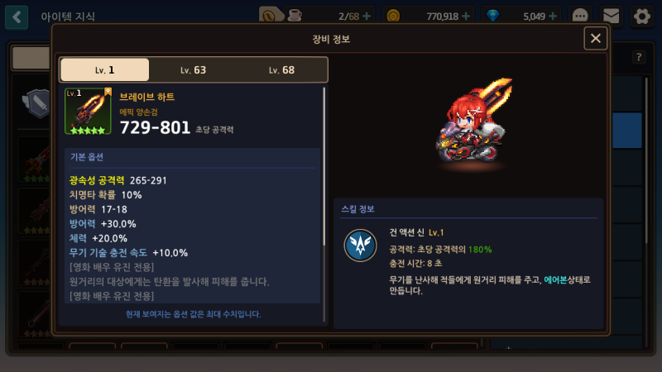Click the 브레이브 하트 weapon thumbnail
Viewport: 662px width, 372px height.
[88, 112]
